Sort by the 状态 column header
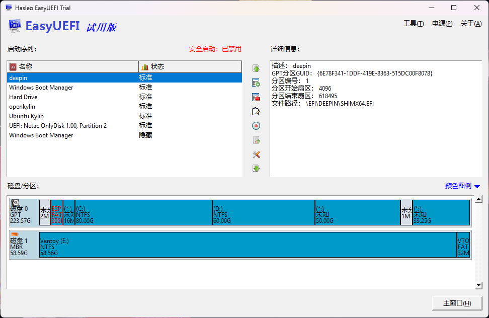Image resolution: width=489 pixels, height=318 pixels. coord(190,66)
